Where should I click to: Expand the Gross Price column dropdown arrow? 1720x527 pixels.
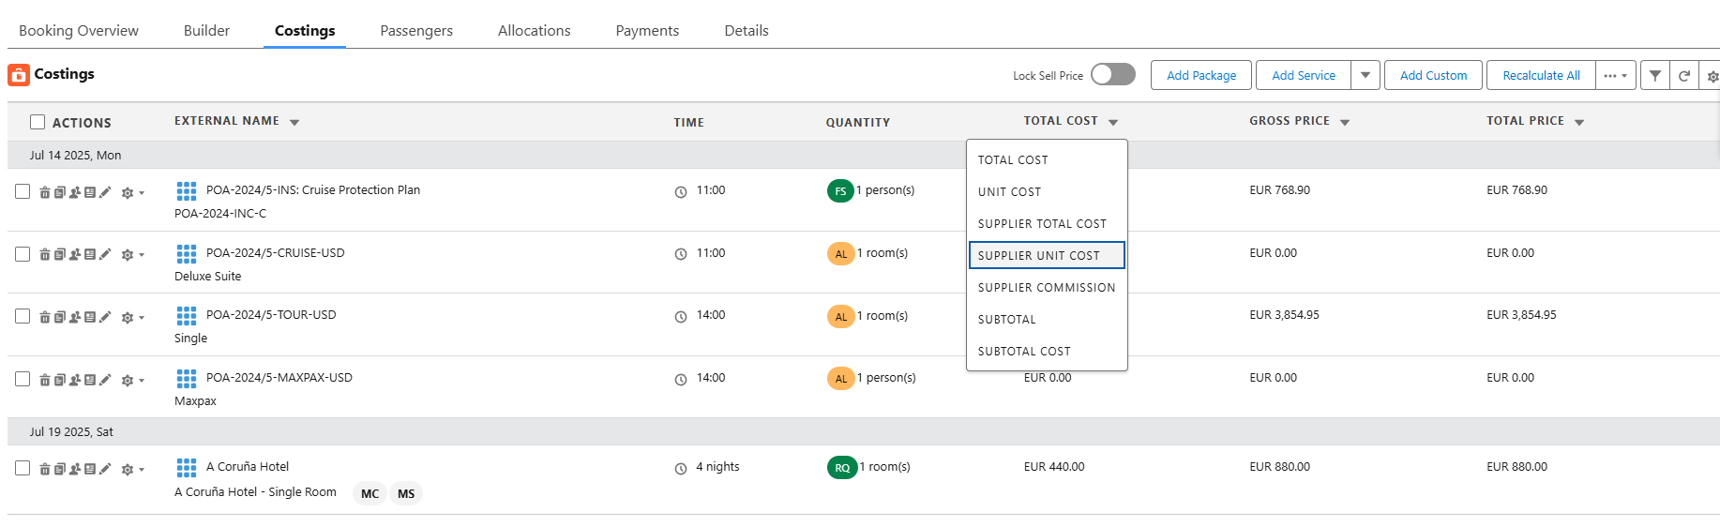tap(1345, 123)
